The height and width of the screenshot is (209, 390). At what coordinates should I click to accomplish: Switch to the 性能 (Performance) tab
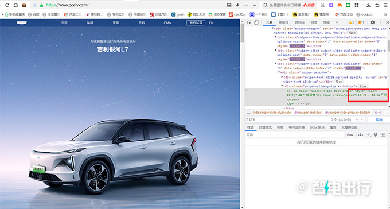(x=326, y=22)
